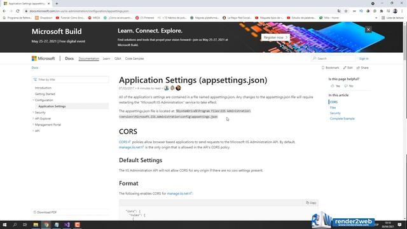Collapse the Configuration tree node

[33, 101]
